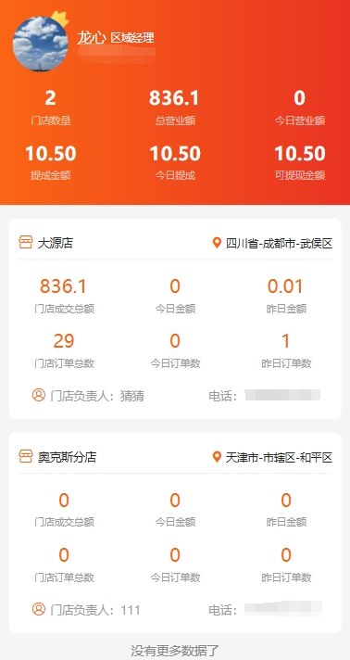350x660 pixels.
Task: Click the 奥克斯分店 store icon
Action: tap(26, 456)
